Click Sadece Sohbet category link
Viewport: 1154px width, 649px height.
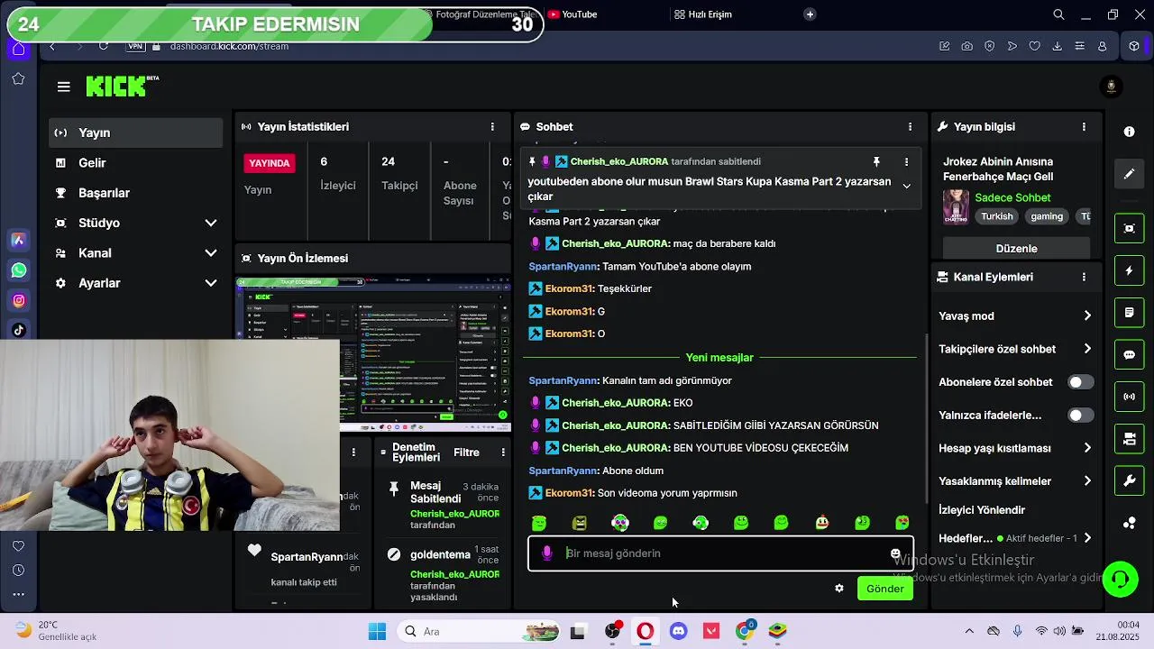click(x=1012, y=197)
